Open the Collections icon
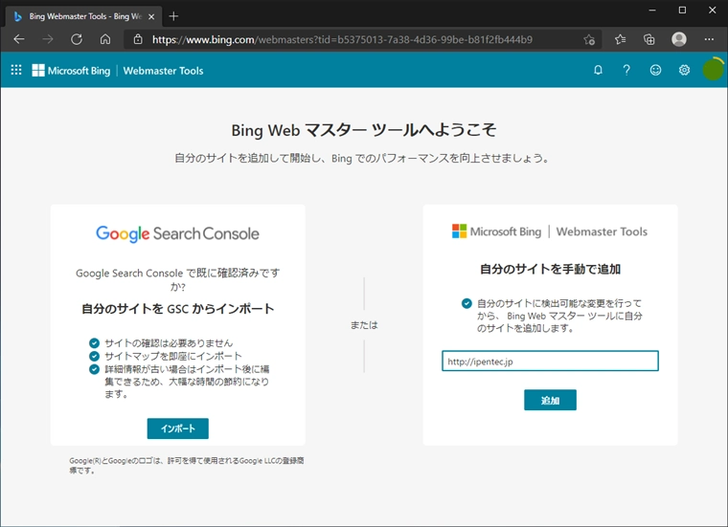728x527 pixels. click(649, 39)
